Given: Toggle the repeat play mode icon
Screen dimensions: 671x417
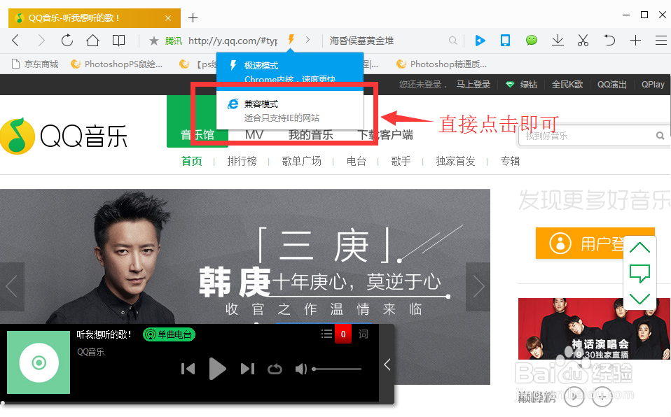Looking at the screenshot, I should (275, 369).
